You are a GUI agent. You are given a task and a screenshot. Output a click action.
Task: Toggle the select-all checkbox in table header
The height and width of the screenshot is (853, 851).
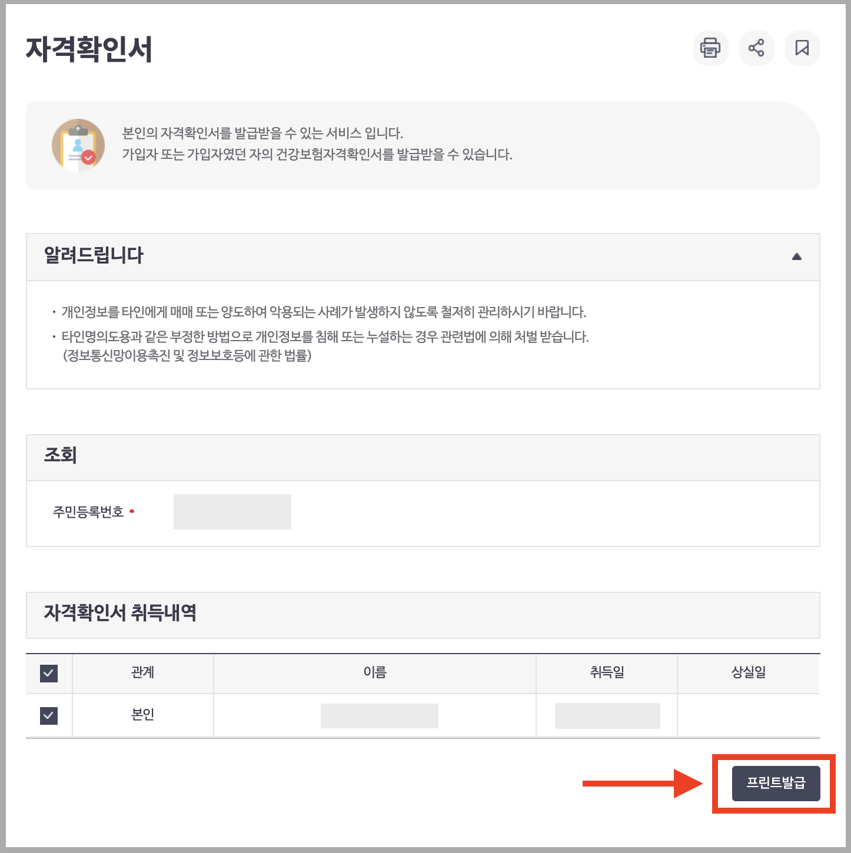pos(49,673)
